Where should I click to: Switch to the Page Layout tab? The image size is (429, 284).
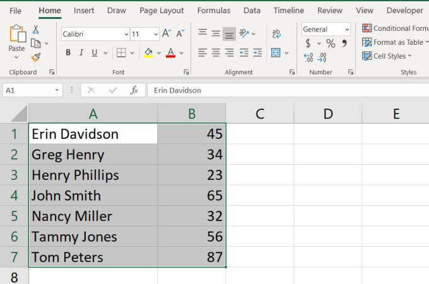pos(162,11)
